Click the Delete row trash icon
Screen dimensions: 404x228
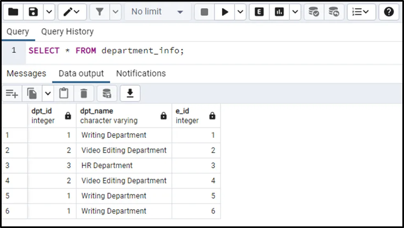[84, 94]
